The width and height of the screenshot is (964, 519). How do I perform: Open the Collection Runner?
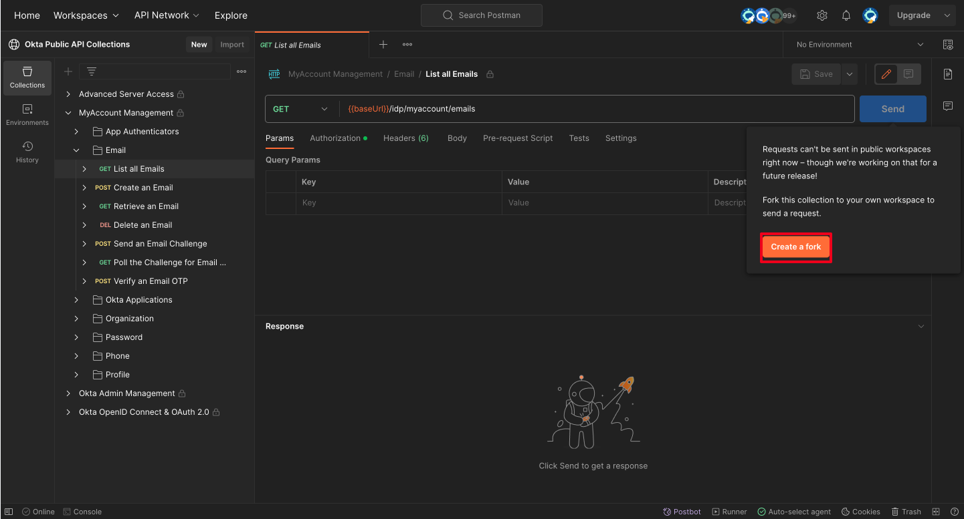coord(730,512)
